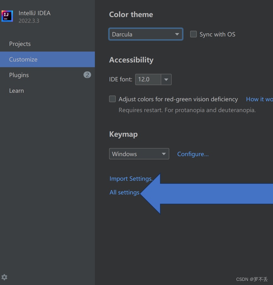Open the Windows keymap dropdown
The width and height of the screenshot is (273, 285).
(x=139, y=154)
